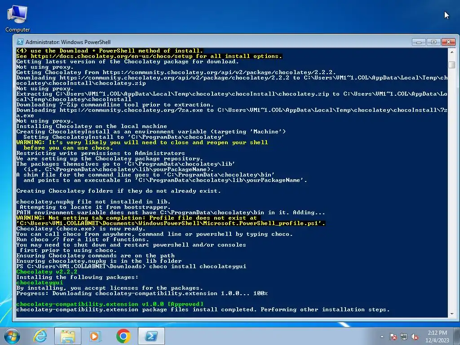Image resolution: width=460 pixels, height=345 pixels.
Task: Maximize the PowerShell window
Action: tap(433, 42)
